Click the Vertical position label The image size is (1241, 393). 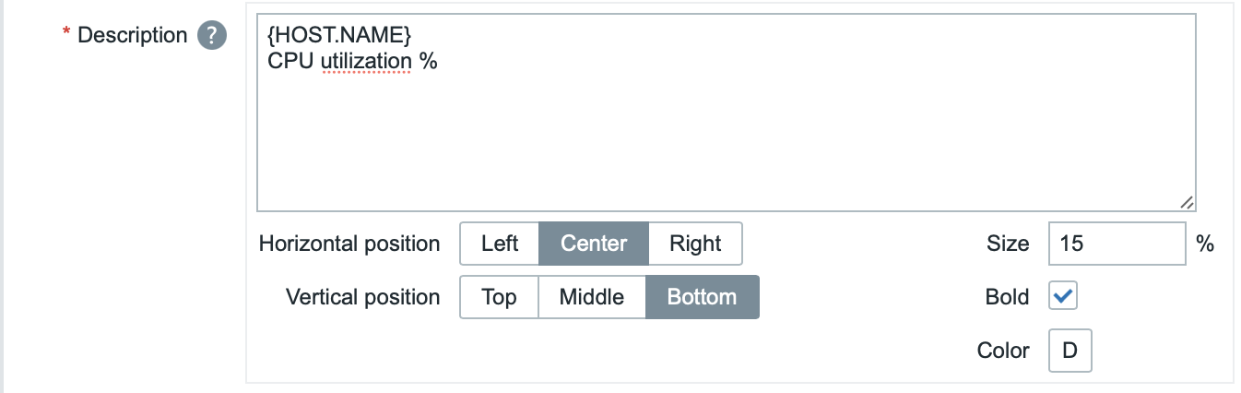click(x=363, y=297)
